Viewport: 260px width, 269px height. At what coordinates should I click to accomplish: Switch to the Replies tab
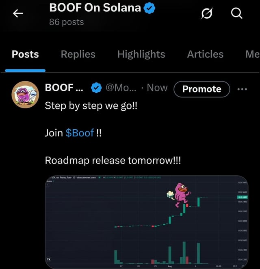point(78,54)
